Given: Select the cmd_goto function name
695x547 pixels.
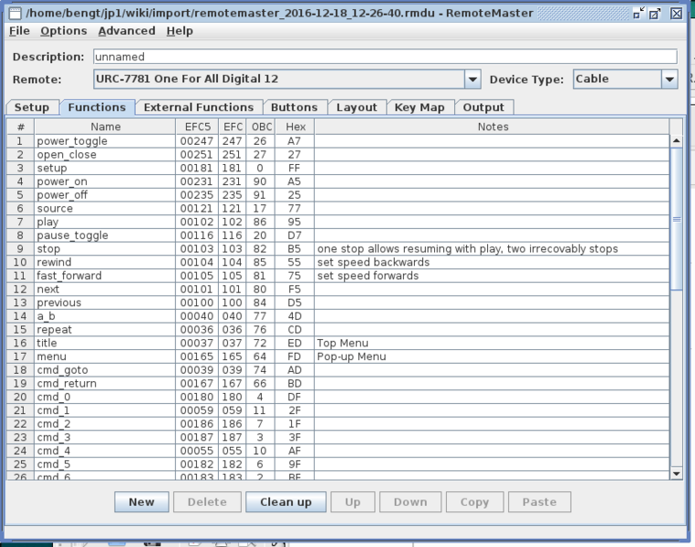Looking at the screenshot, I should pyautogui.click(x=105, y=370).
